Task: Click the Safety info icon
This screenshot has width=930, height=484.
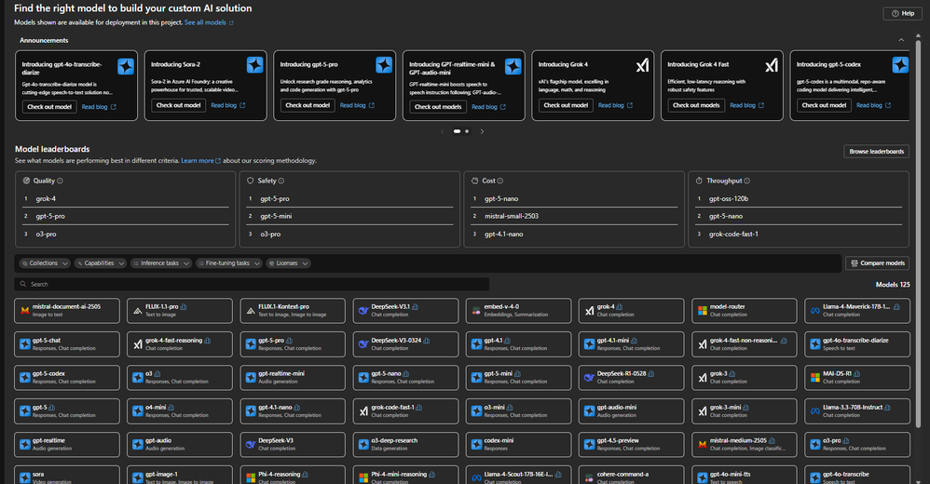Action: (x=281, y=181)
